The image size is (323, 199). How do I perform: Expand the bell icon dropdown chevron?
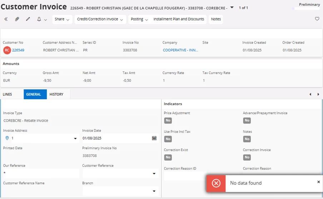coord(45,20)
